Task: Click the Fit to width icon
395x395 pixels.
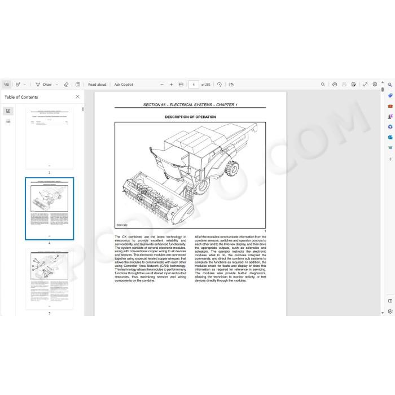Action: point(181,85)
